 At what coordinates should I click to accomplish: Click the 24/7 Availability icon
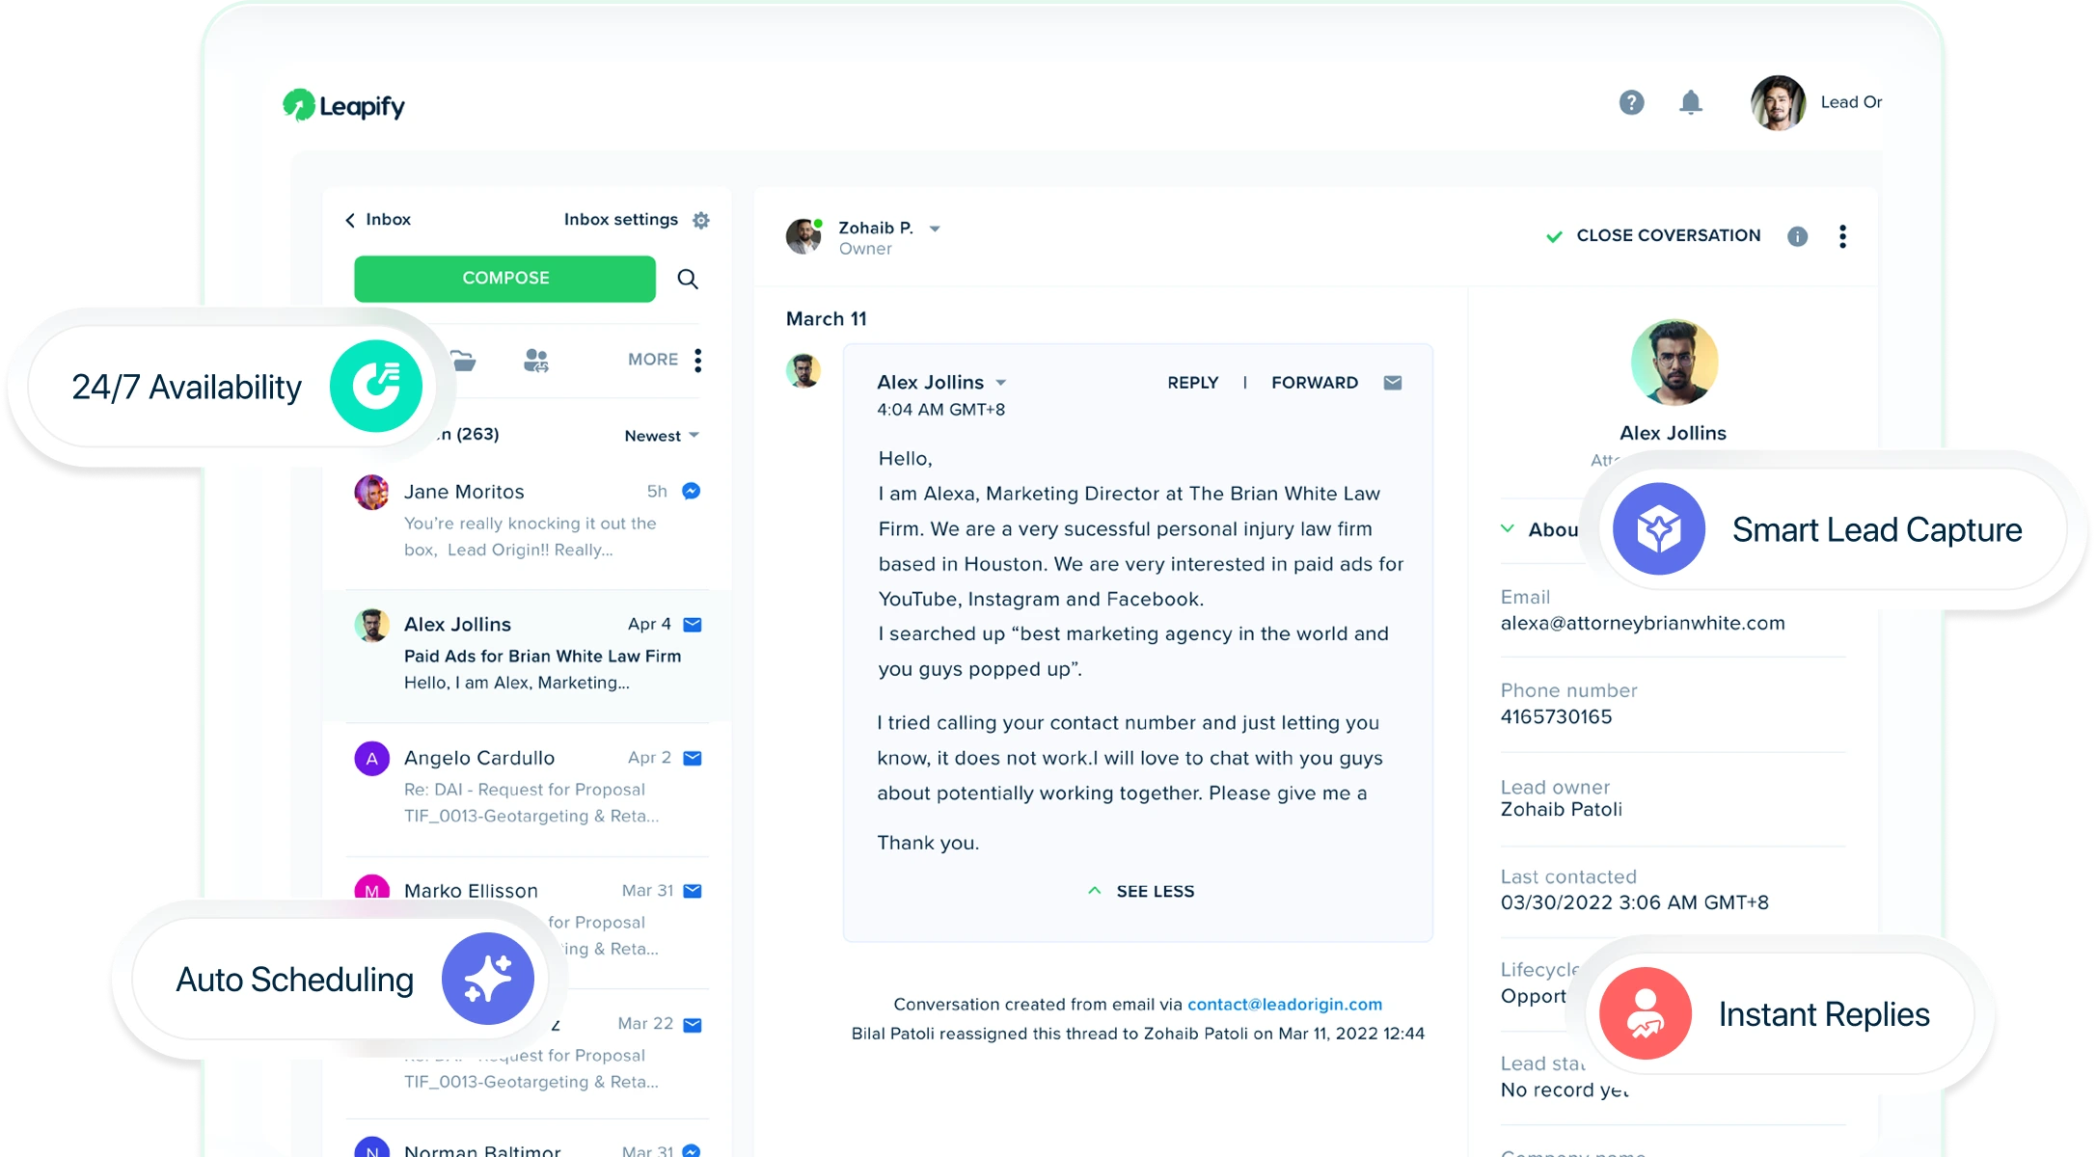[x=377, y=386]
